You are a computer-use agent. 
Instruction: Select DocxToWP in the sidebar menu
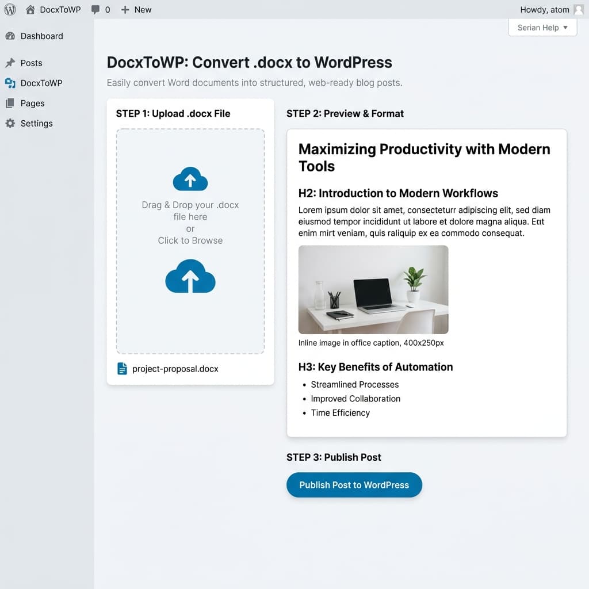click(x=42, y=83)
